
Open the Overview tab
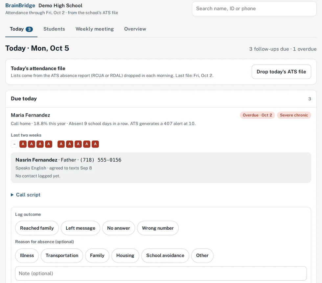[x=135, y=29]
